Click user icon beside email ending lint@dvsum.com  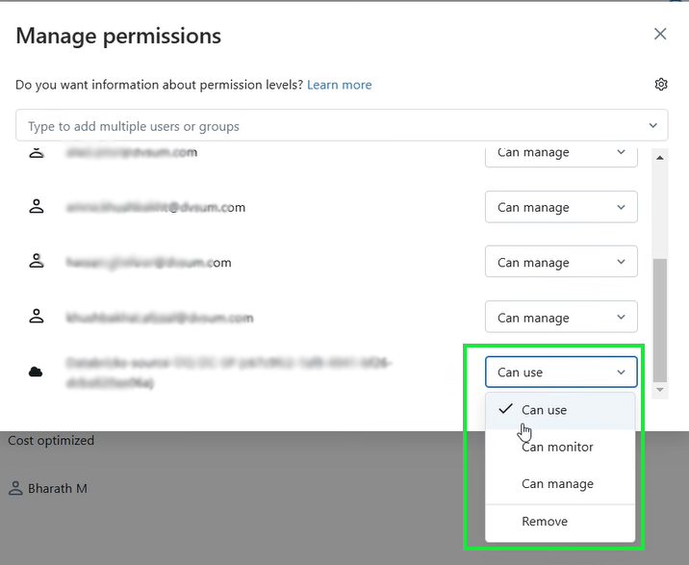point(37,206)
